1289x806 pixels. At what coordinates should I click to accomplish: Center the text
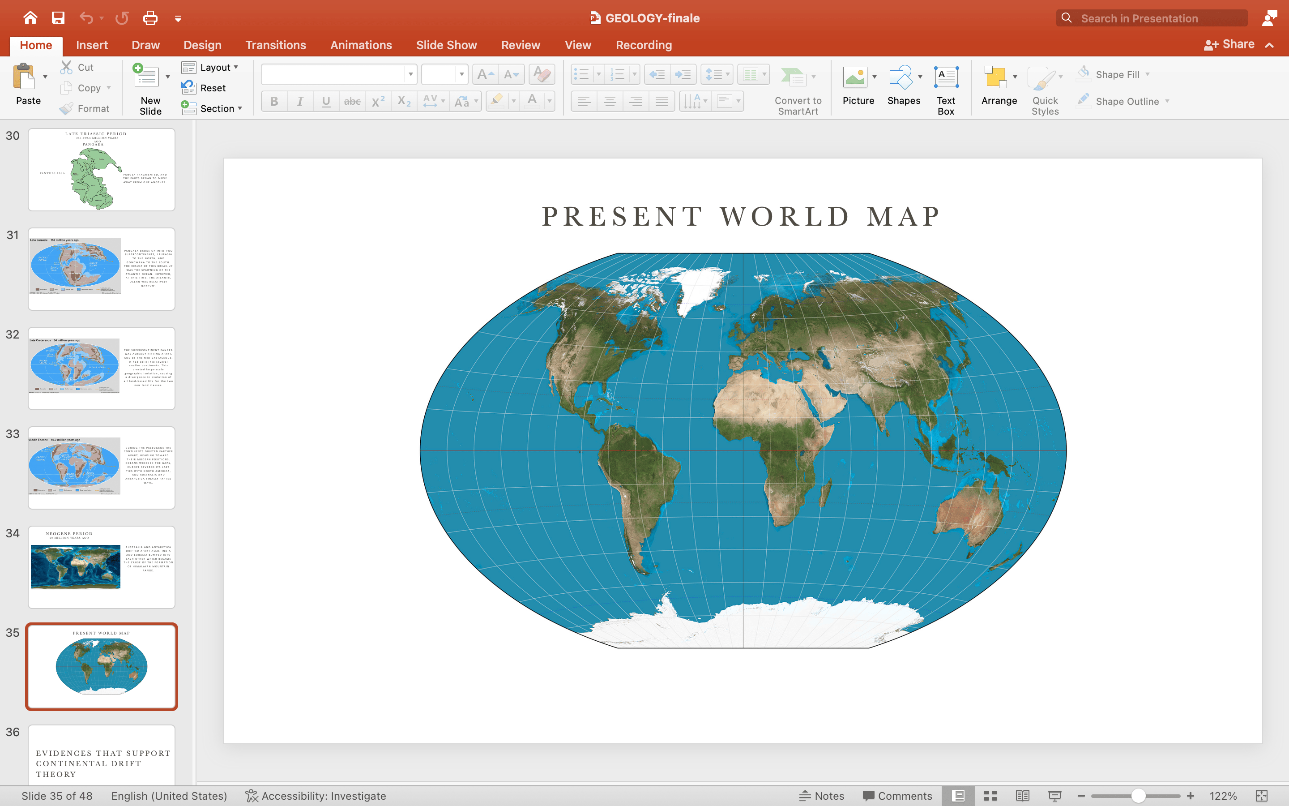point(610,101)
